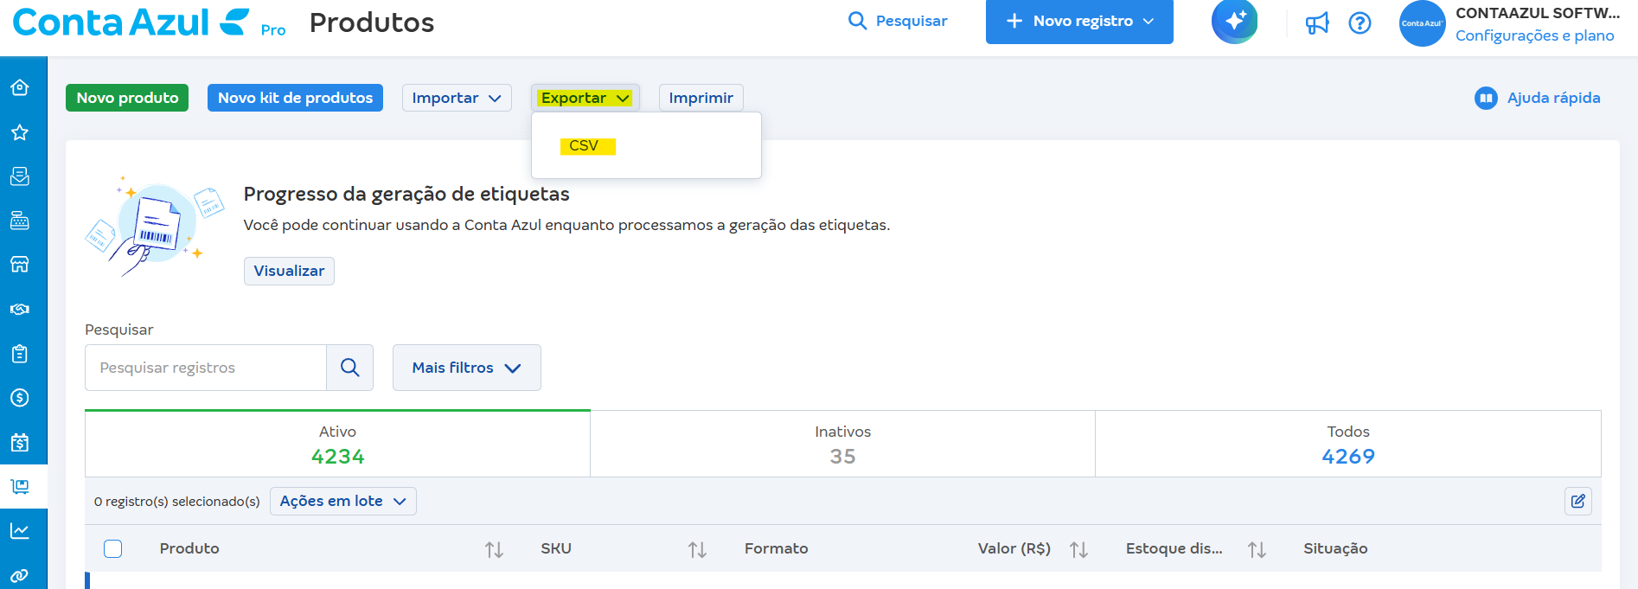Image resolution: width=1638 pixels, height=589 pixels.
Task: Click the label illustration thumbnail
Action: pyautogui.click(x=155, y=226)
